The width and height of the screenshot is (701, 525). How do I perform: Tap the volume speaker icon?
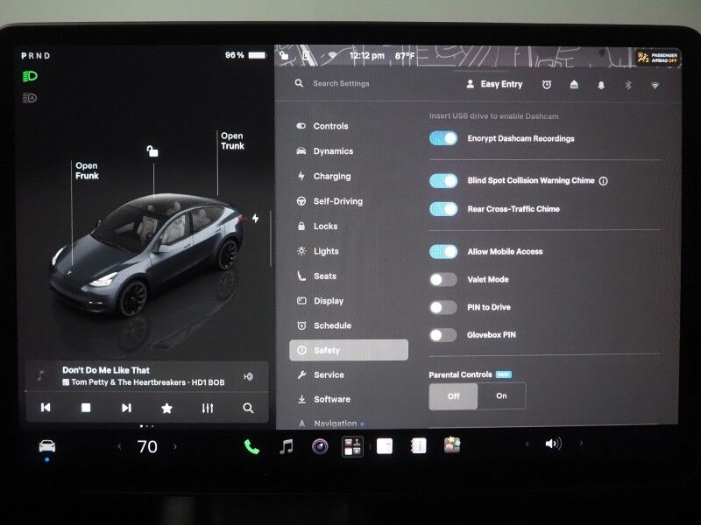coord(553,444)
